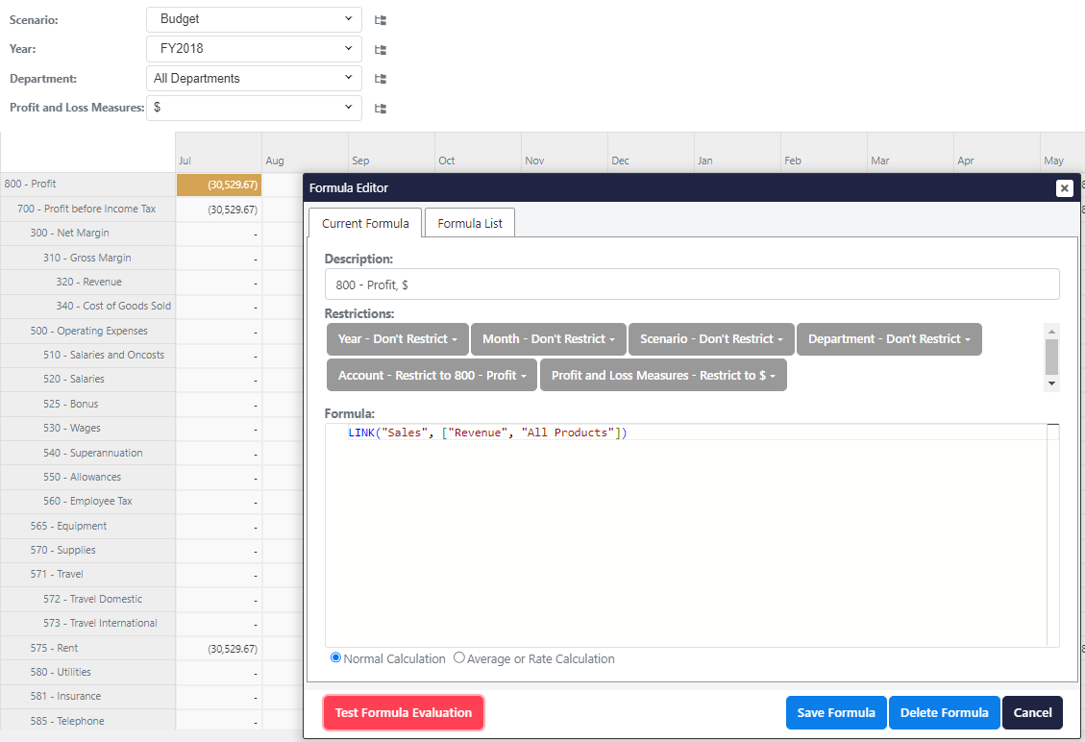Viewport: 1085px width, 742px height.
Task: Open the Scenario Budget dropdown
Action: (x=254, y=19)
